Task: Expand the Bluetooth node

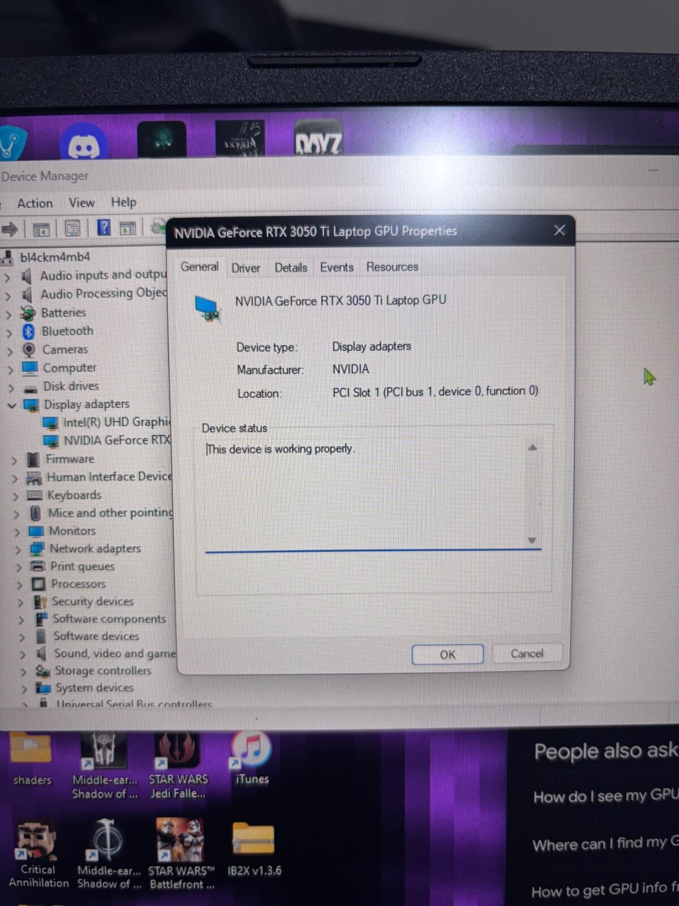Action: (9, 333)
